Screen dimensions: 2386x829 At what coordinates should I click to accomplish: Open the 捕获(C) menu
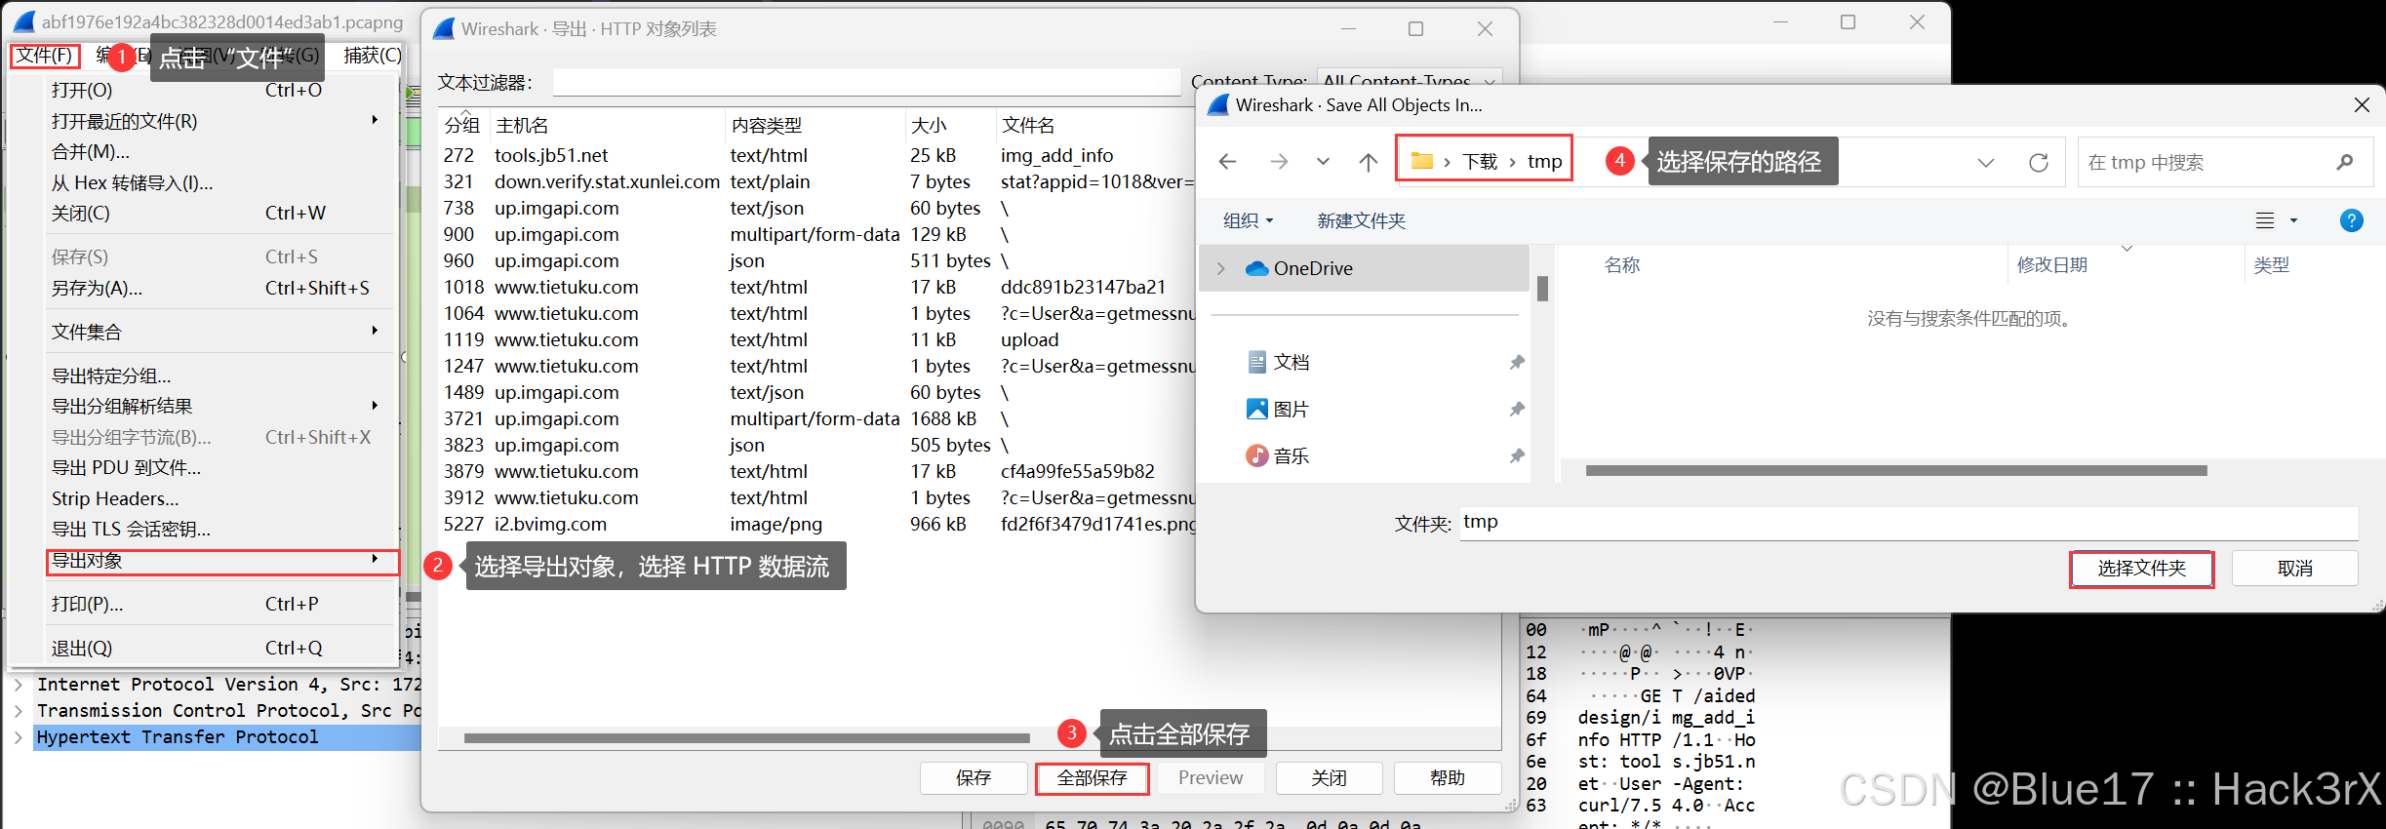coord(372,56)
